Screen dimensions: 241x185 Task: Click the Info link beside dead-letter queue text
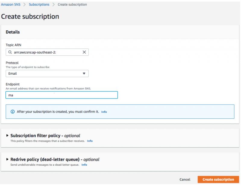(x=84, y=165)
